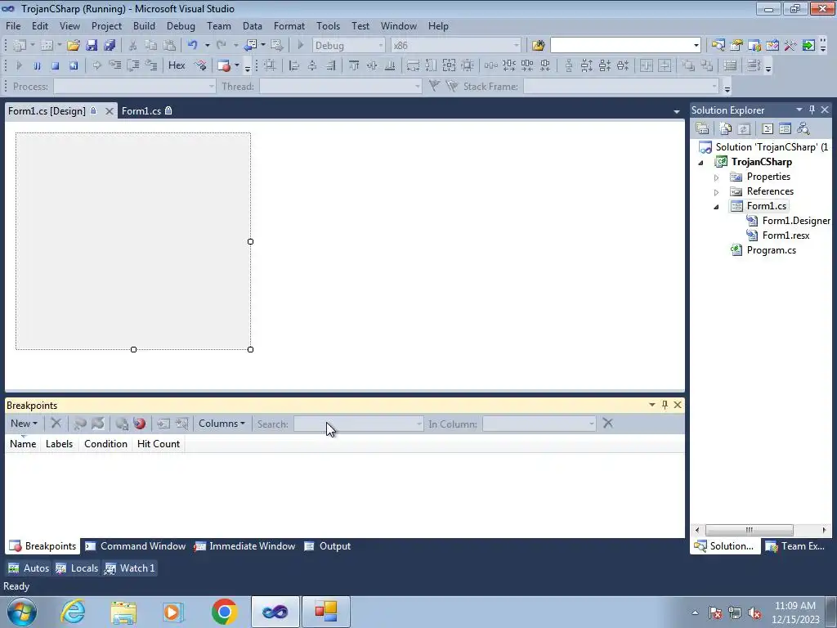This screenshot has width=837, height=628.
Task: Click the Break All pause icon
Action: [x=37, y=65]
